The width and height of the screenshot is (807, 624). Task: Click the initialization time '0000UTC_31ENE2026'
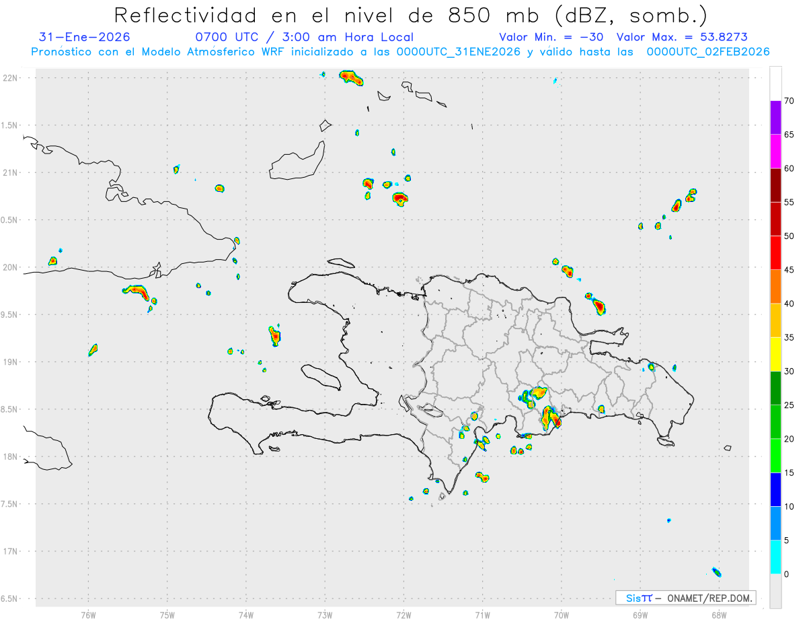tap(459, 52)
